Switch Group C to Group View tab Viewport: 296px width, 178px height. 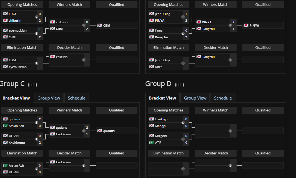[x=49, y=98]
